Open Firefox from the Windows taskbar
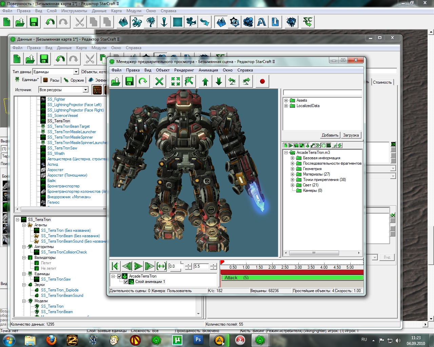 51,340
